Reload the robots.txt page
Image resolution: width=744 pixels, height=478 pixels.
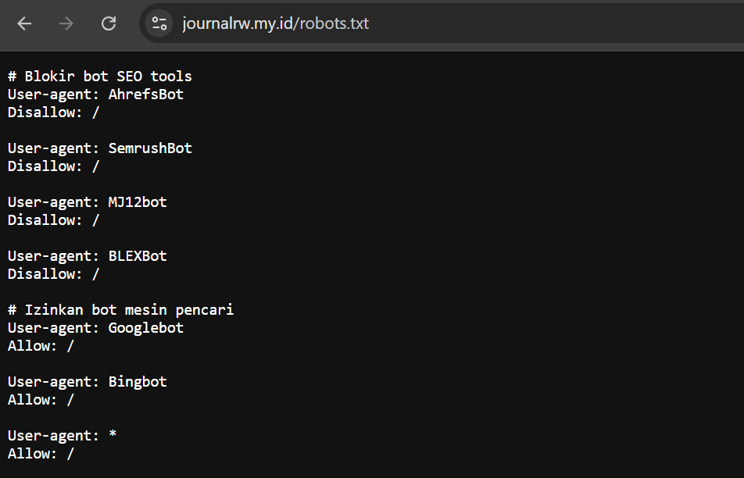[x=109, y=23]
